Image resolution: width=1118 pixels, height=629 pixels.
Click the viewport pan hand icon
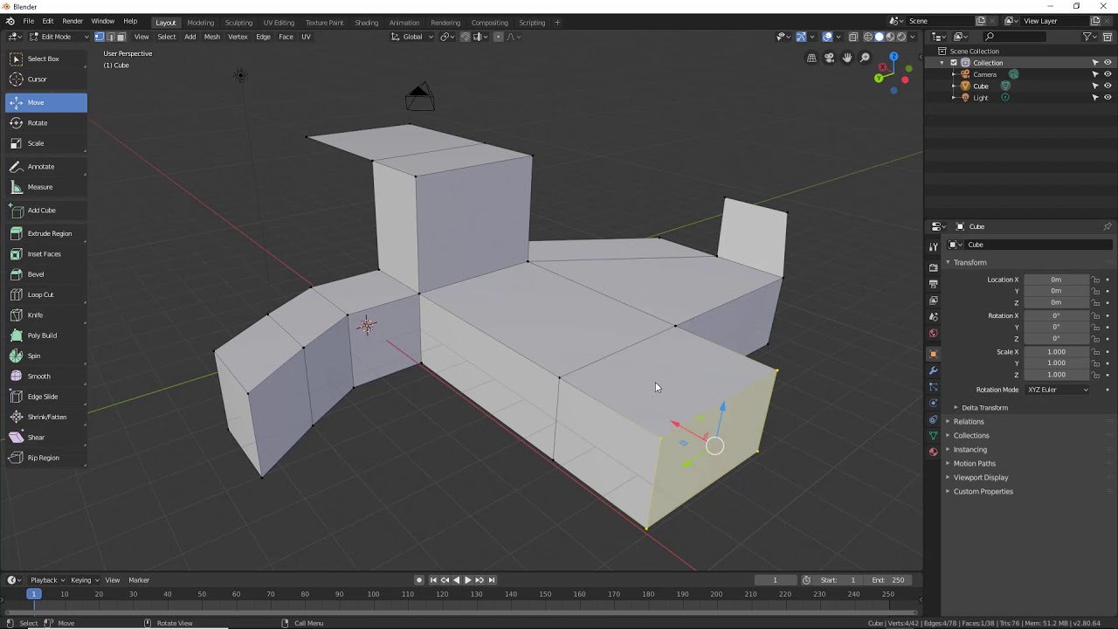click(847, 58)
